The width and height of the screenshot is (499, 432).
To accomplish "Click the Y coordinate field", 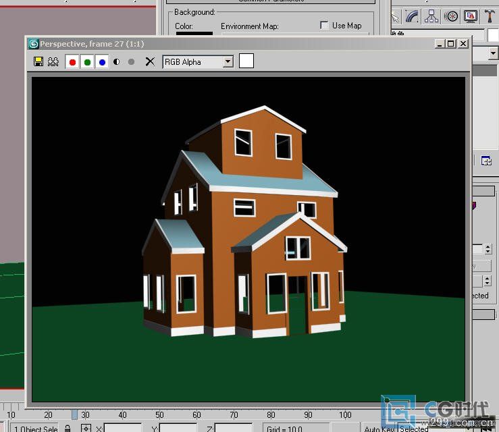I will pyautogui.click(x=178, y=427).
